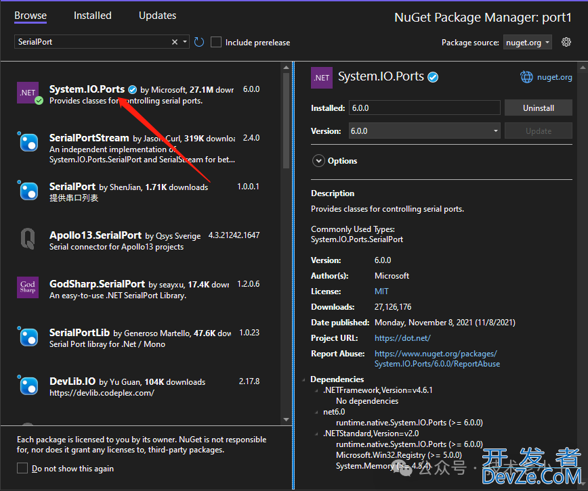This screenshot has height=491, width=588.
Task: Select the System.IO.Ports package title
Action: coord(87,89)
